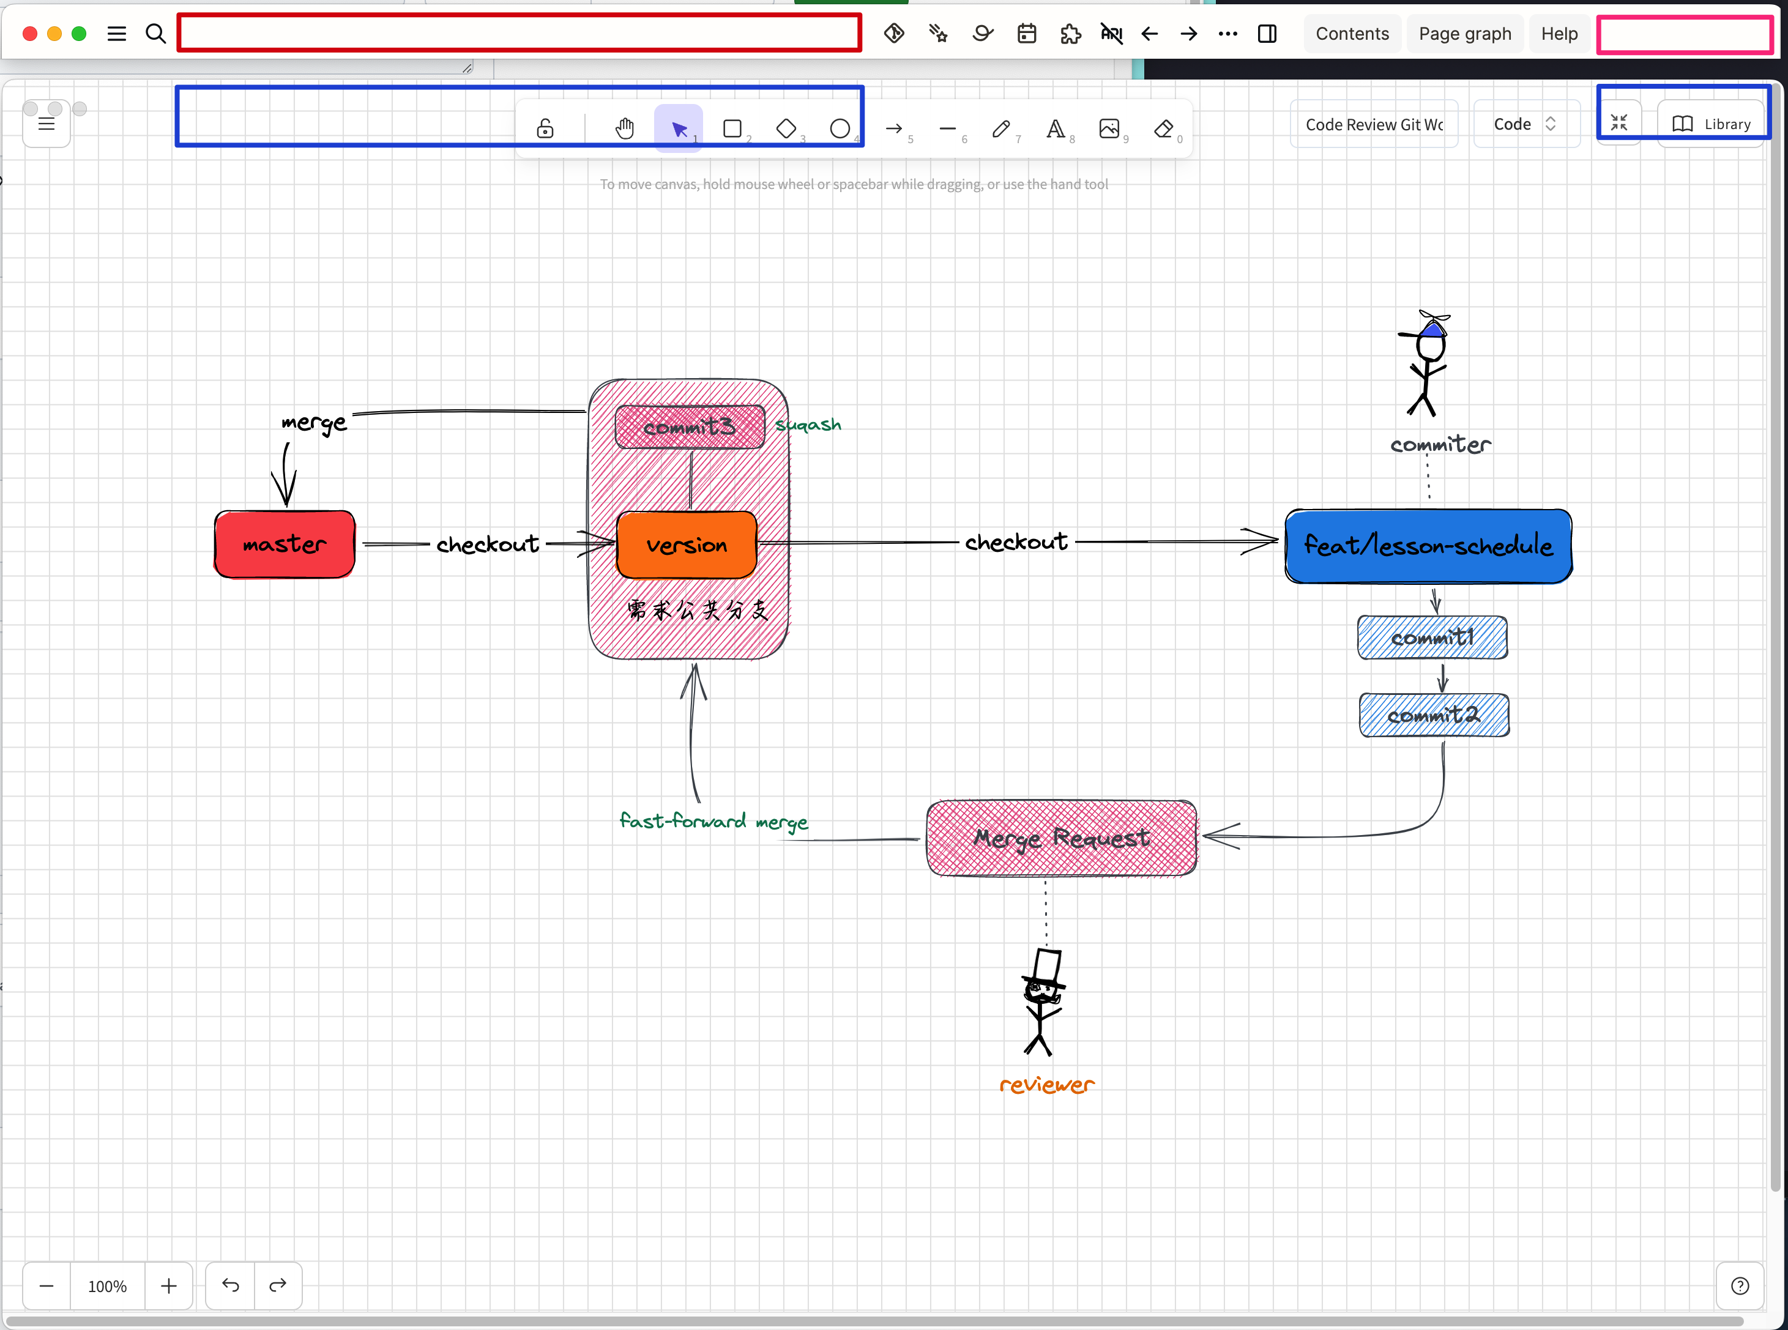Activate the Eraser tool
1788x1330 pixels.
coord(1164,128)
